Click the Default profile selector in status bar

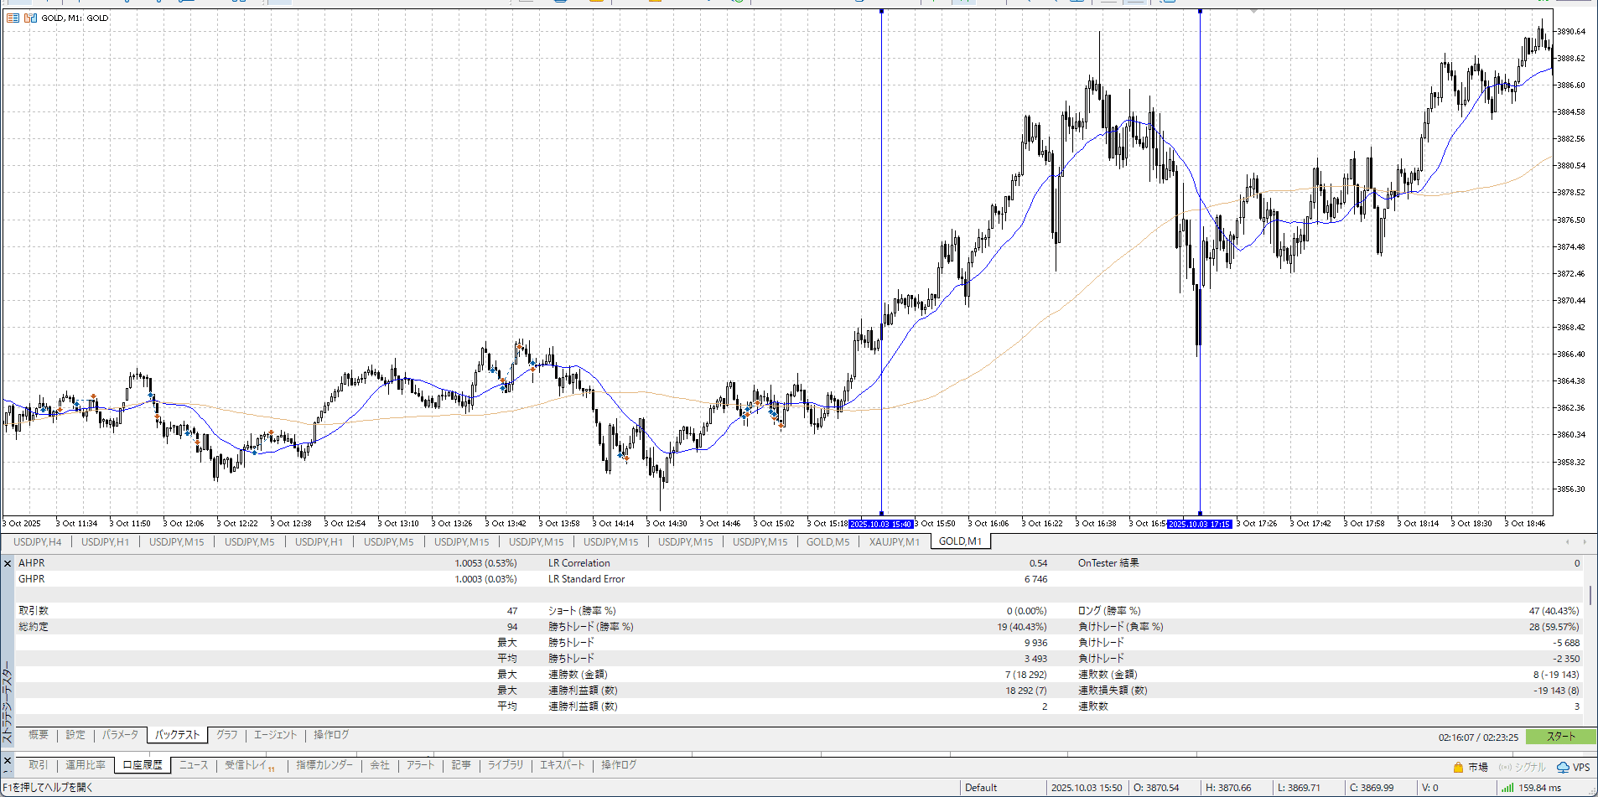point(981,788)
